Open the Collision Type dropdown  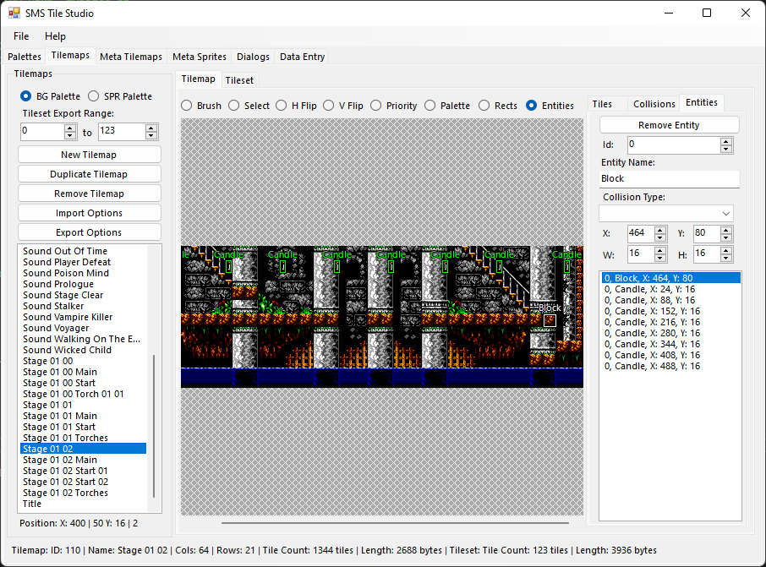coord(666,214)
